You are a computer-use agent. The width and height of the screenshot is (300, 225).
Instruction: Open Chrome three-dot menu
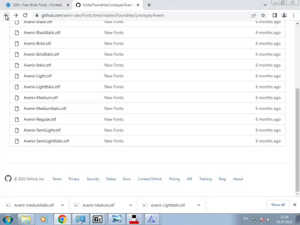[294, 15]
